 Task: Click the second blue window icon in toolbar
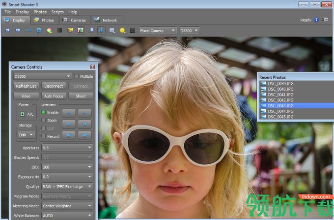[18, 30]
